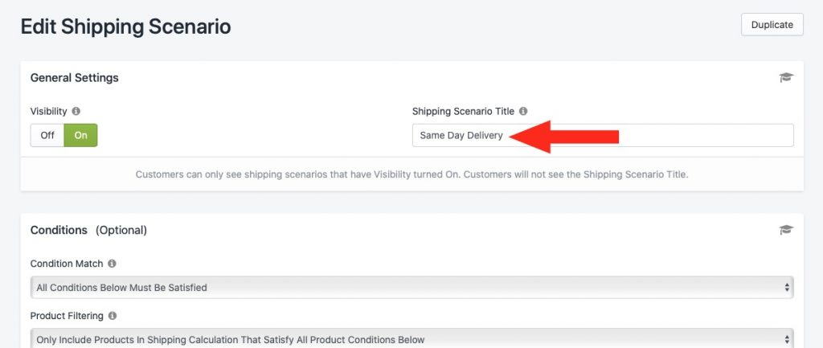Click the visibility help note text
Screen dimensions: 823x348
tap(412, 174)
